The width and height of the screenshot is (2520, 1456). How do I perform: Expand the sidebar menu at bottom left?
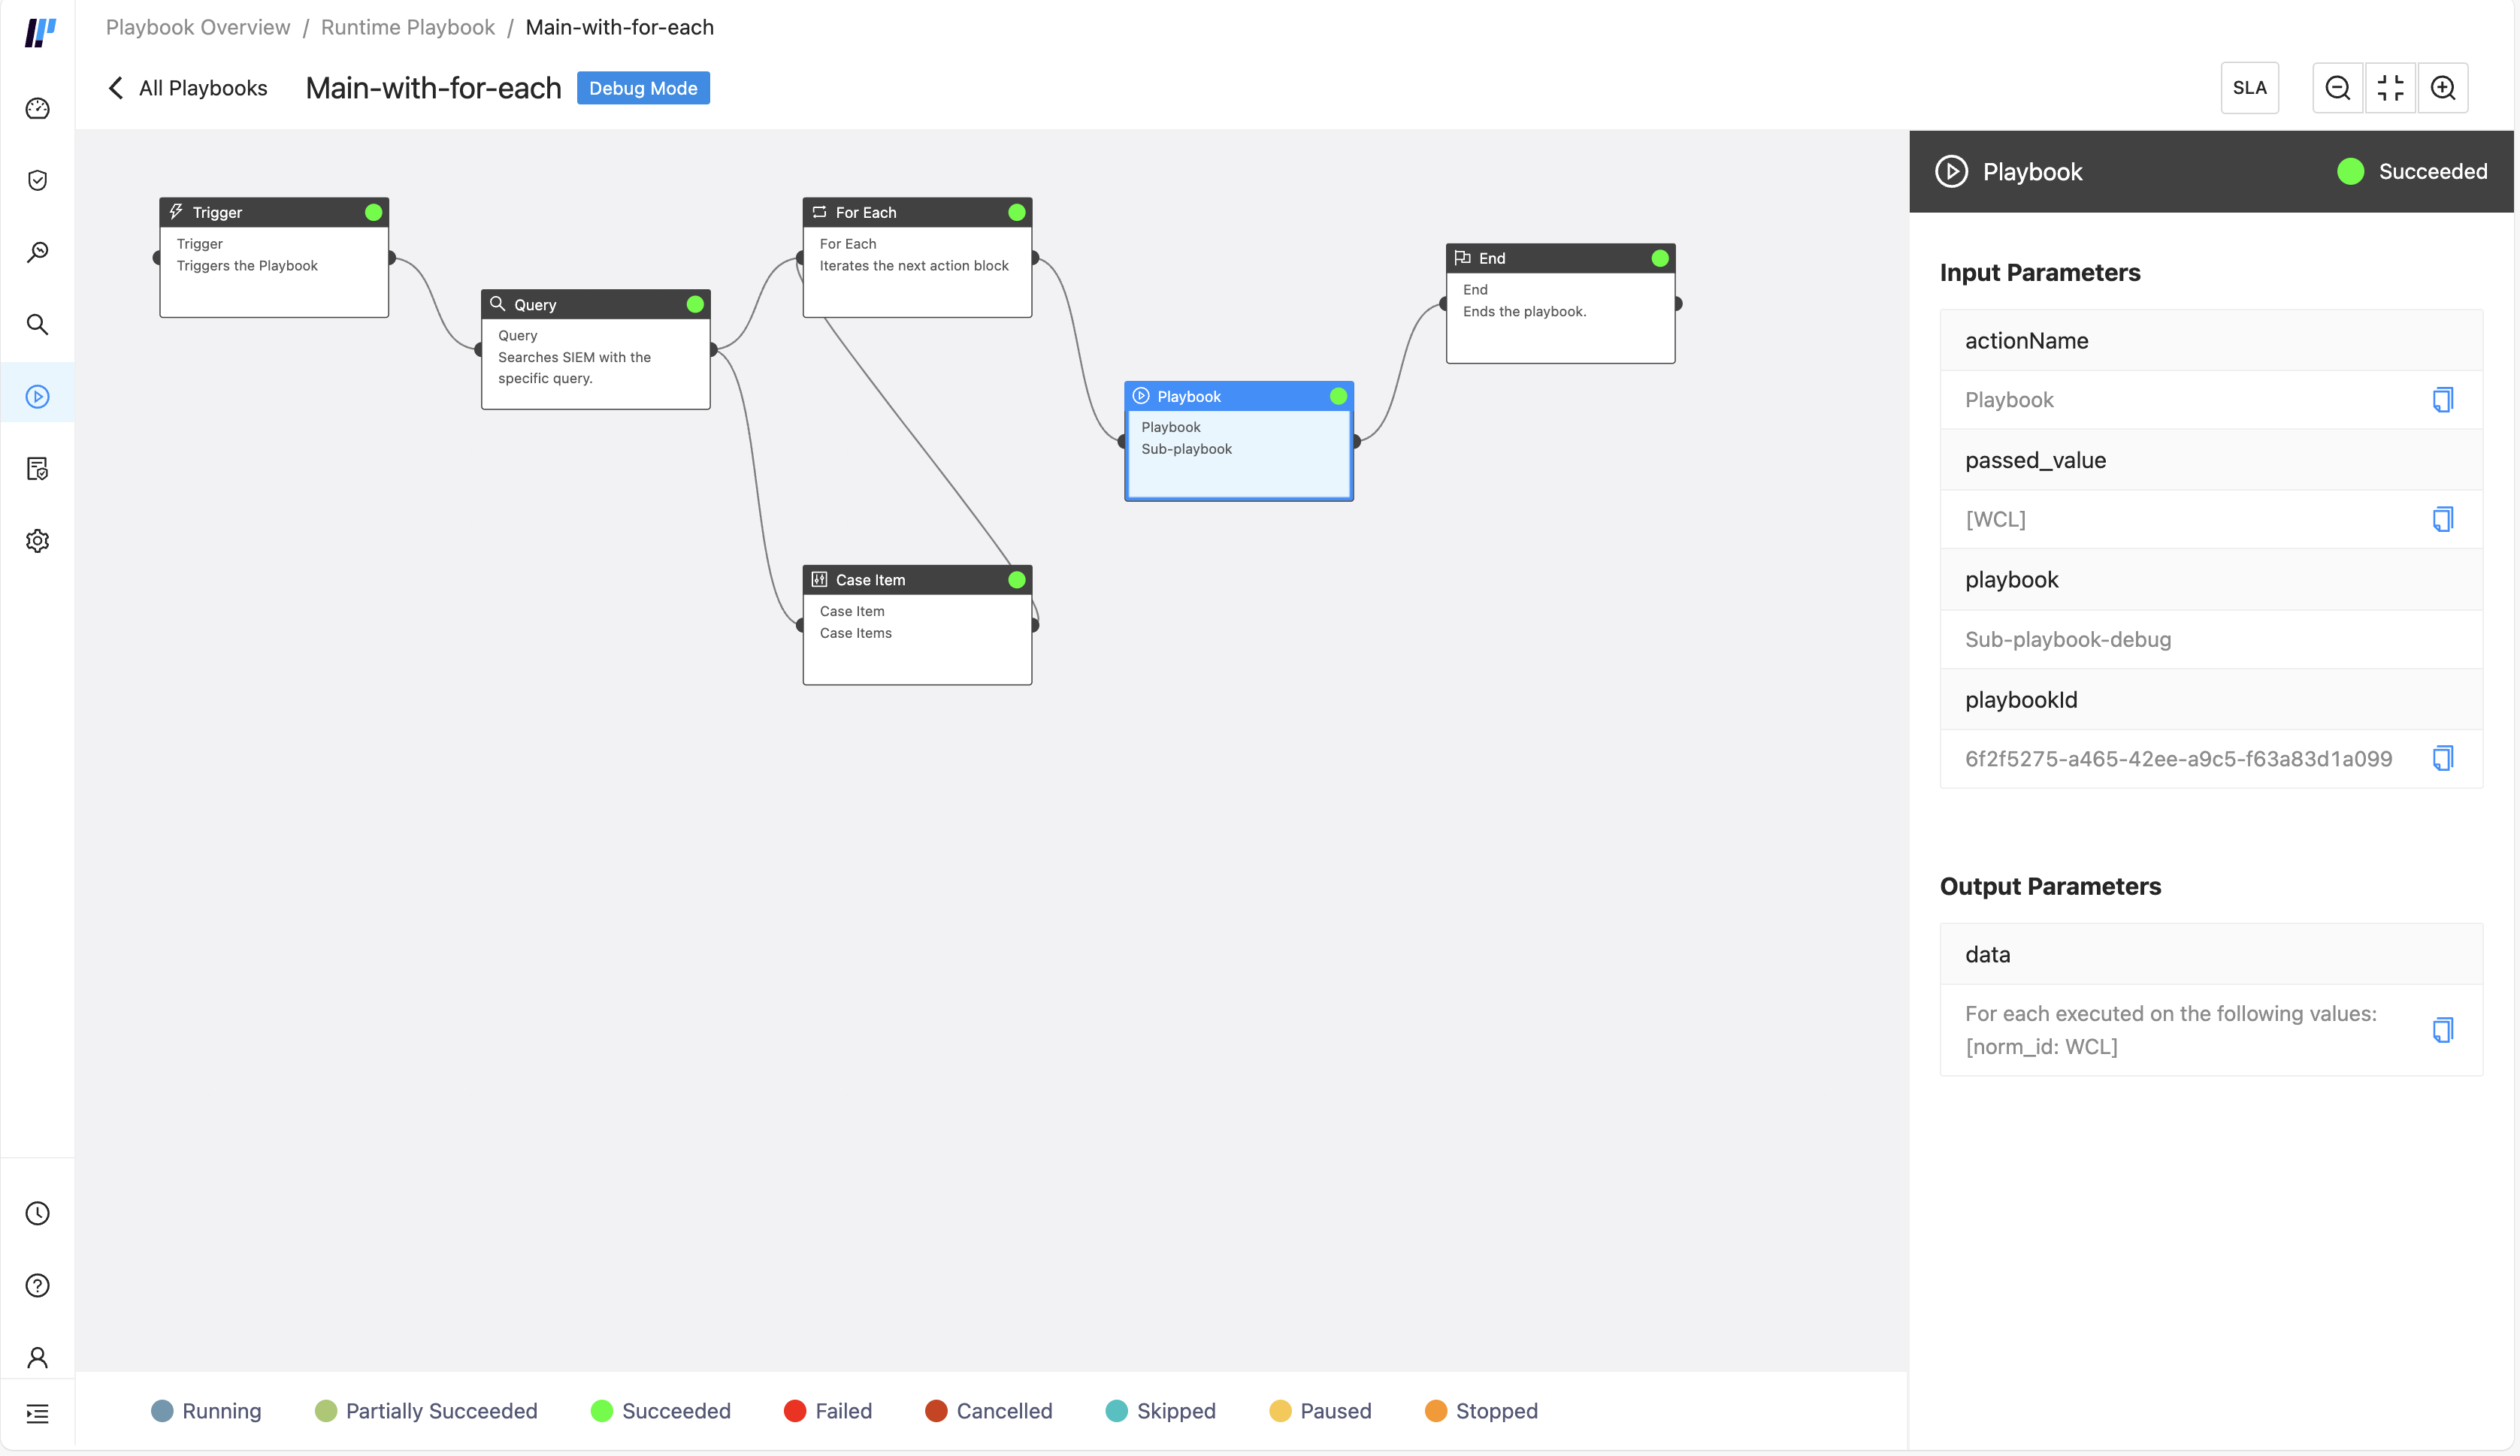click(38, 1413)
